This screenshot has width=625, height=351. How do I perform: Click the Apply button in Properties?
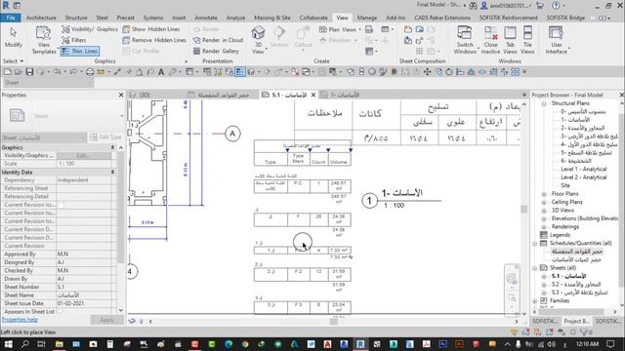(106, 320)
